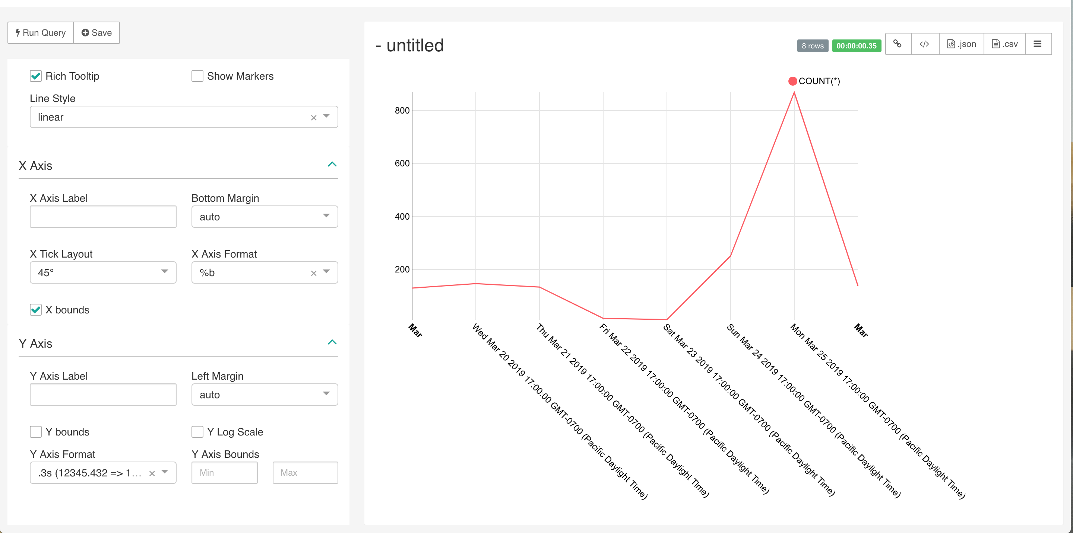The width and height of the screenshot is (1073, 533).
Task: Click the COUNT(*) legend marker
Action: (792, 81)
